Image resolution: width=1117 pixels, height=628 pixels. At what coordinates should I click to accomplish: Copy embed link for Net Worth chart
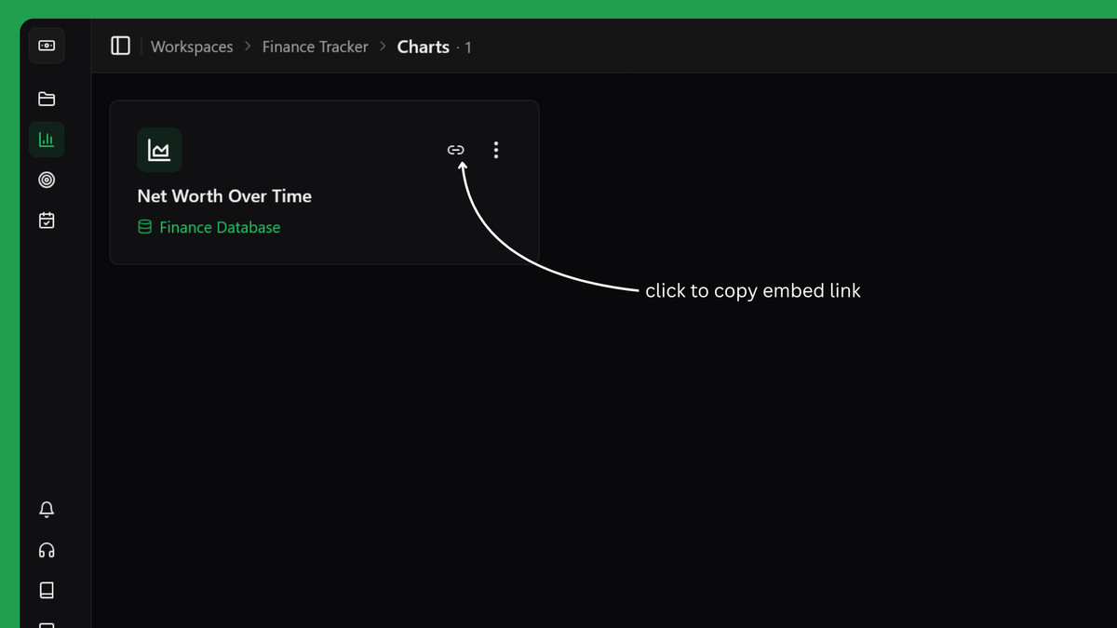click(x=456, y=150)
